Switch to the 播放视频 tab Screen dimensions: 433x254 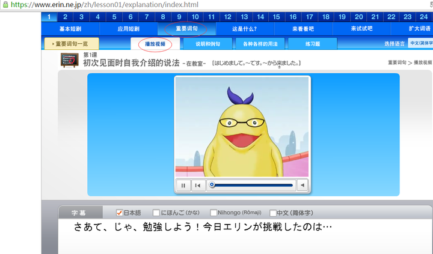click(x=155, y=44)
